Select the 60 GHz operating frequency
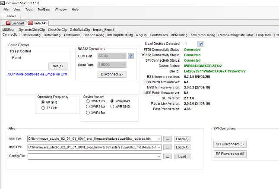This screenshot has width=279, height=189. coord(43,102)
